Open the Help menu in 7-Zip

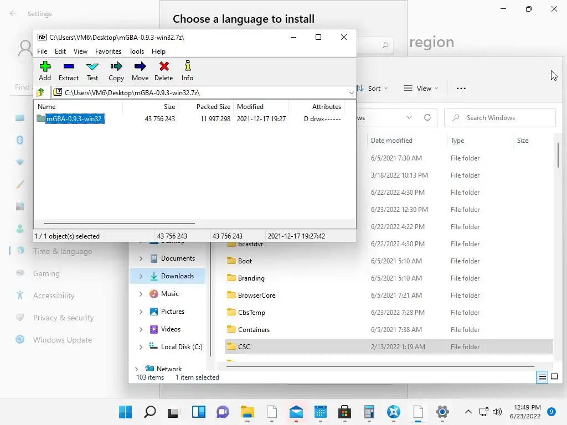coord(158,51)
